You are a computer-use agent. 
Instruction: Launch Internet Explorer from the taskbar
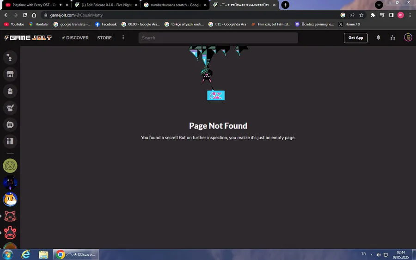[x=26, y=255]
